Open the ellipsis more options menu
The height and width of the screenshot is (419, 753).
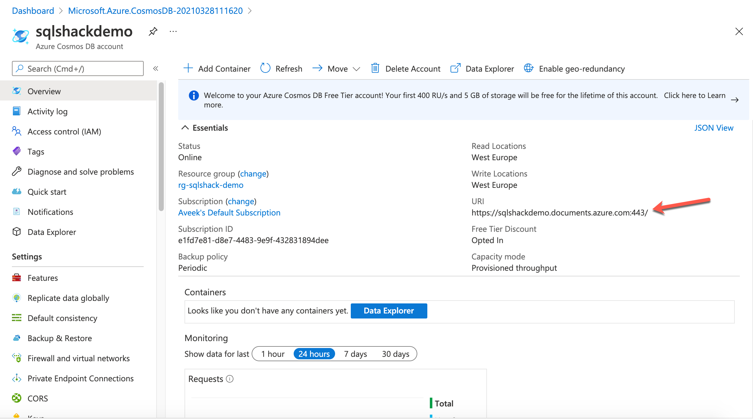click(x=173, y=31)
